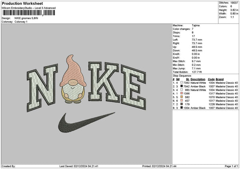Click the gnome figure in the design preview
The height and width of the screenshot is (169, 240).
73,79
